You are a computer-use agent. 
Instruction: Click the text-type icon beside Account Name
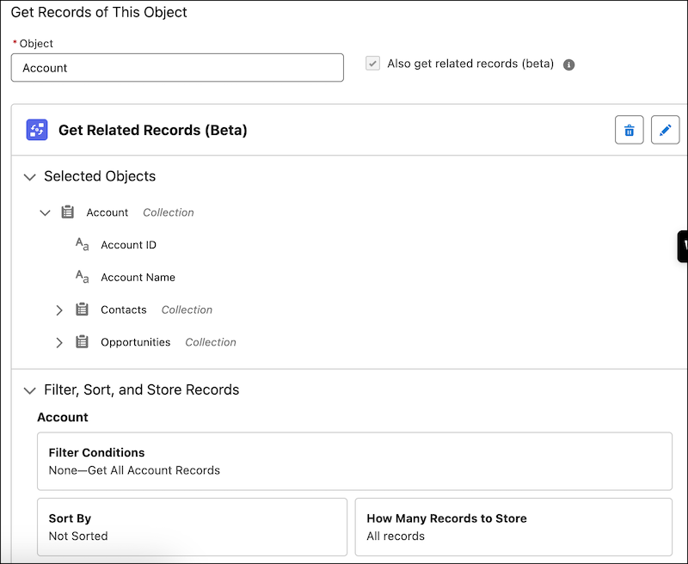coord(82,277)
